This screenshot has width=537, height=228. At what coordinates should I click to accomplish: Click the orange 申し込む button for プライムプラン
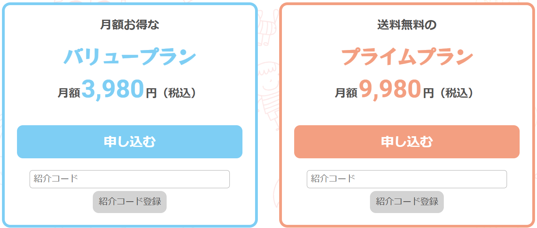(x=407, y=142)
